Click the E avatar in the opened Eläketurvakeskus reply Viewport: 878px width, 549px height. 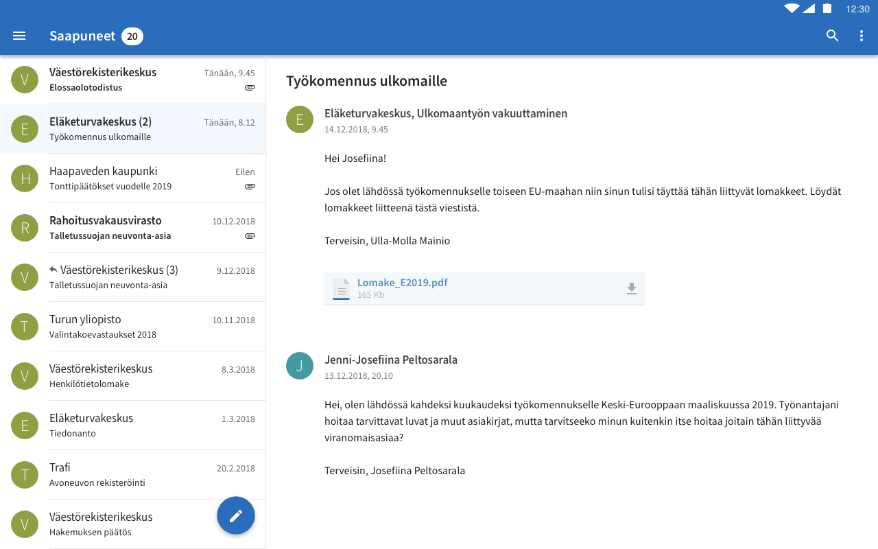pos(300,119)
